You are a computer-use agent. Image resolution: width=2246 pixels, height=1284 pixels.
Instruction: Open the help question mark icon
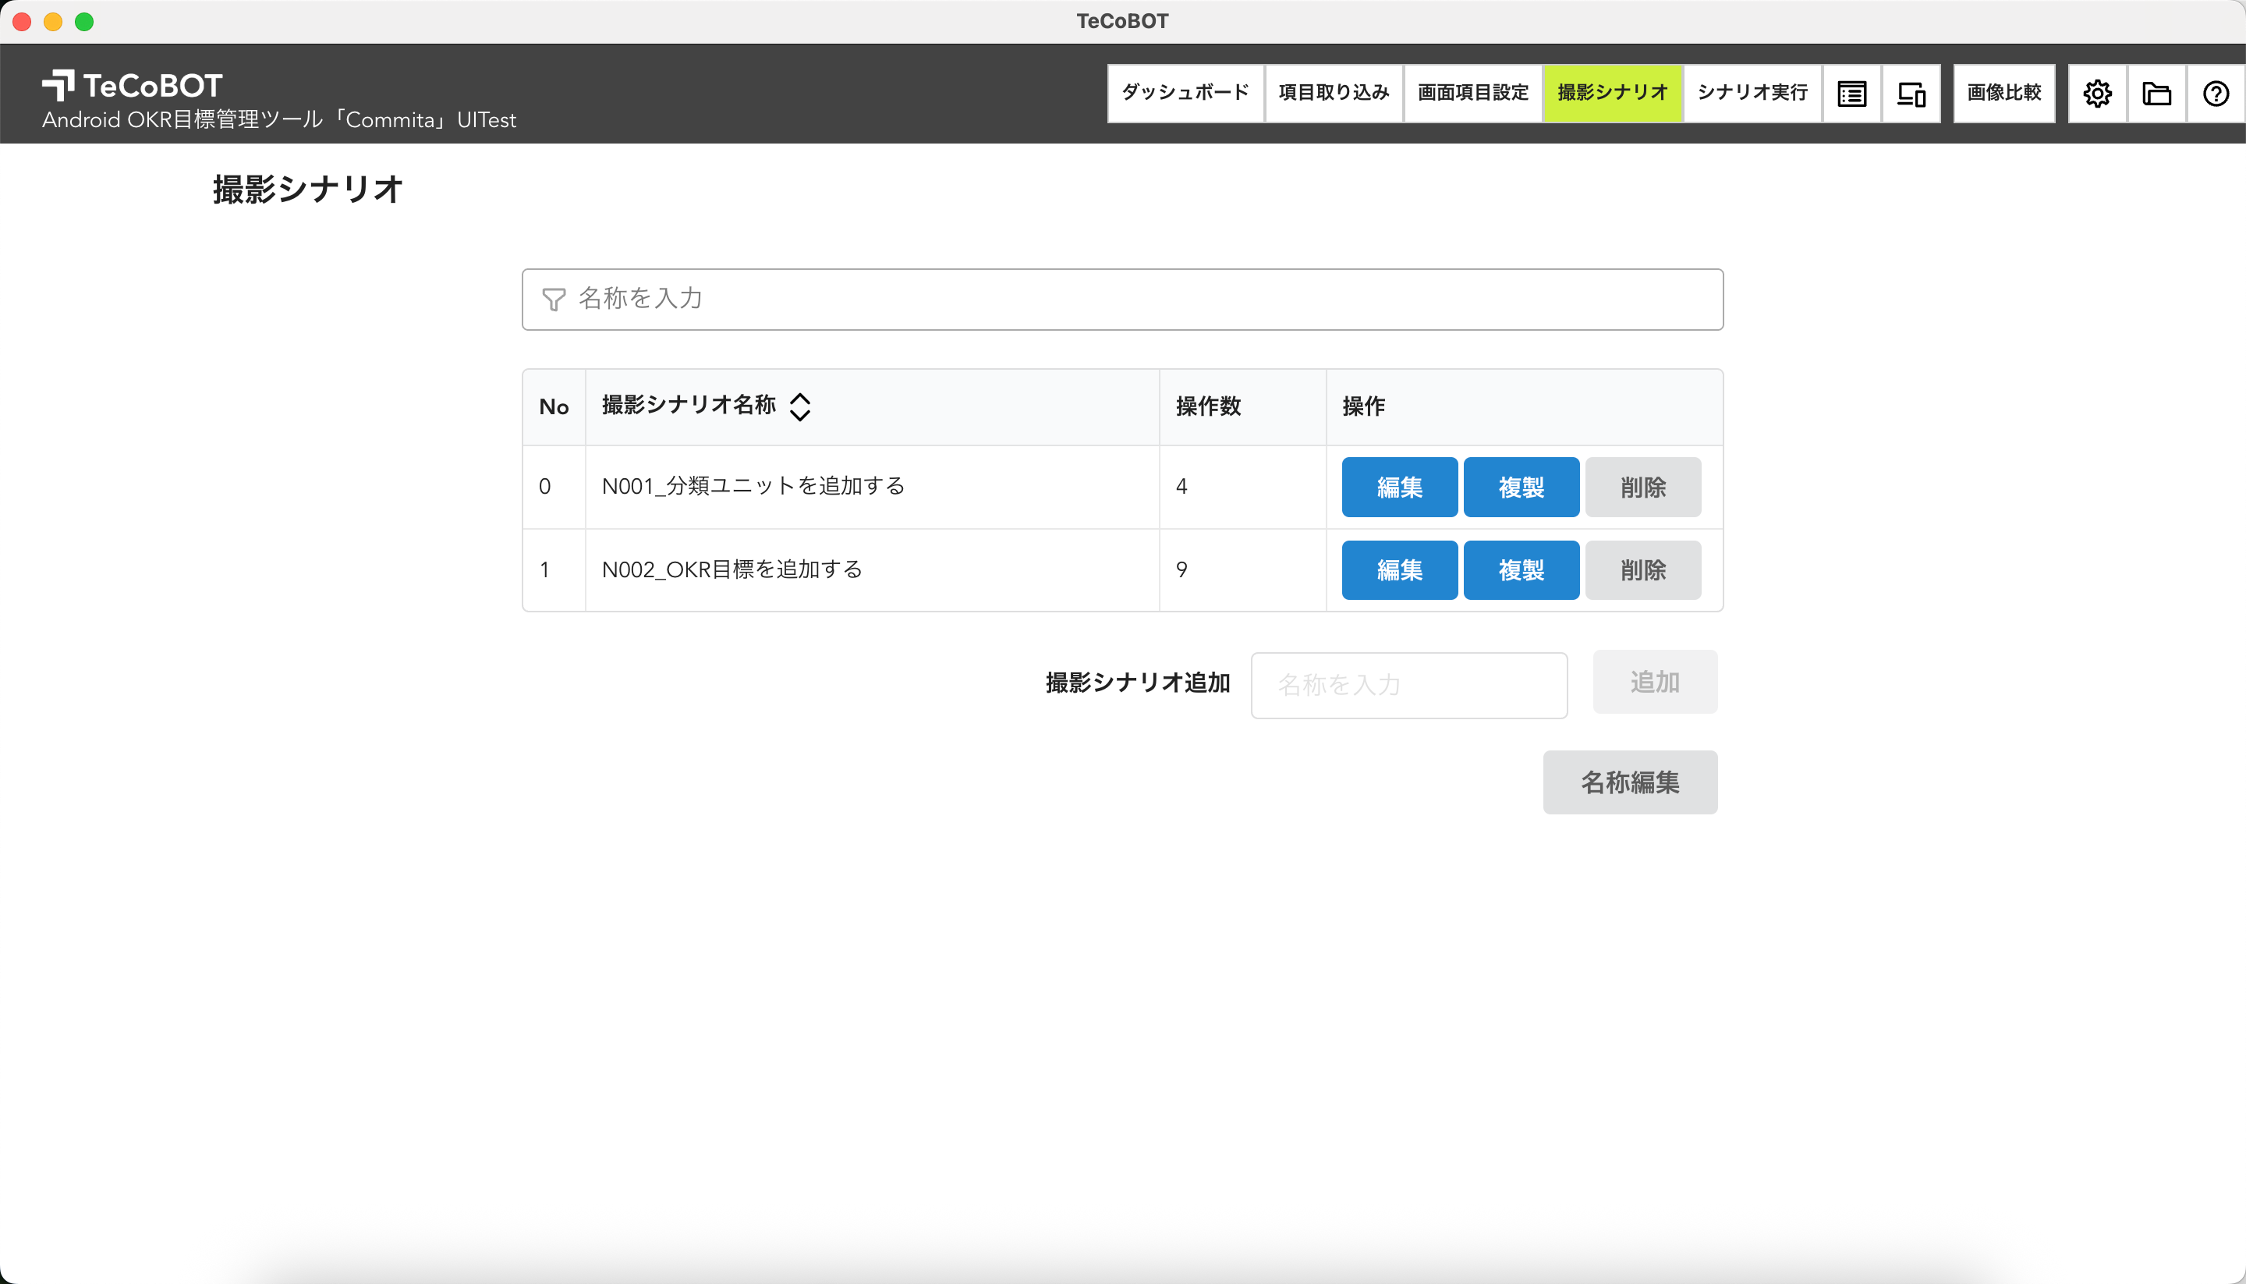2215,94
